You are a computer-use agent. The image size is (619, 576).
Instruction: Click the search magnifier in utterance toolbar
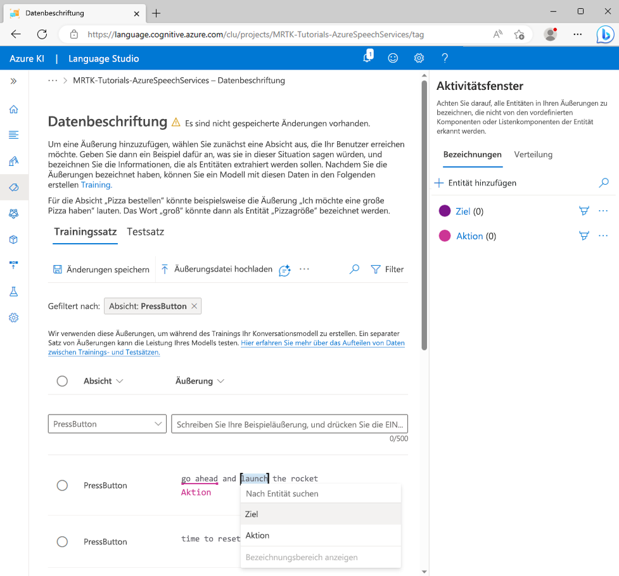coord(354,269)
